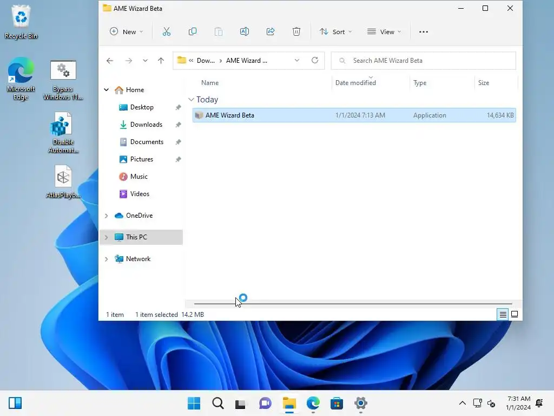Open Microsoft Store from the taskbar

point(337,403)
